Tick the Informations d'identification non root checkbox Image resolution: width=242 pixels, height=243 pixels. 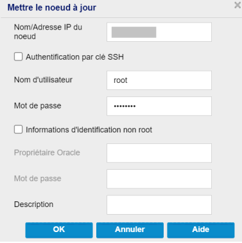pos(18,129)
